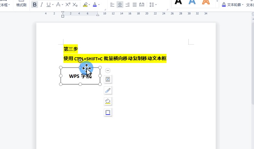Click first-line indent marker on ruler
The image size is (254, 149).
click(x=63, y=13)
